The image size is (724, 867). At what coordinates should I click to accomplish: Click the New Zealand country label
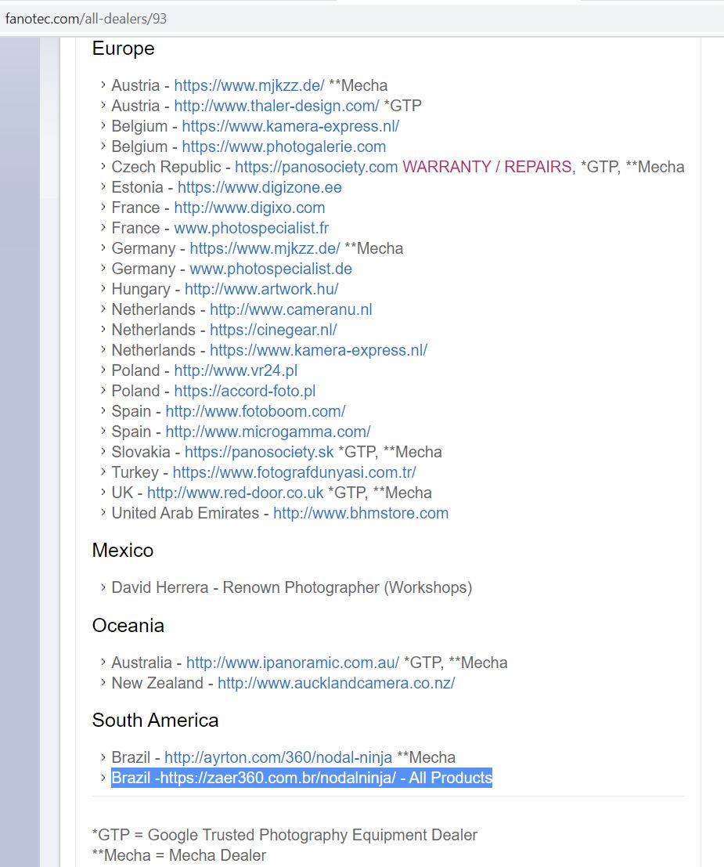[x=157, y=684]
